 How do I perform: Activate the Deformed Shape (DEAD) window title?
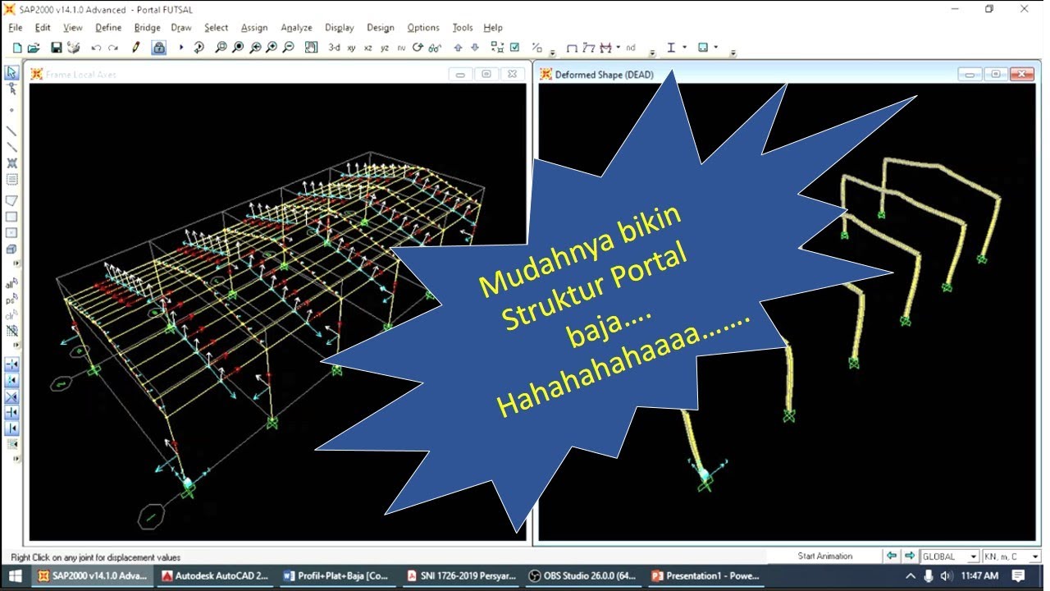pyautogui.click(x=605, y=74)
